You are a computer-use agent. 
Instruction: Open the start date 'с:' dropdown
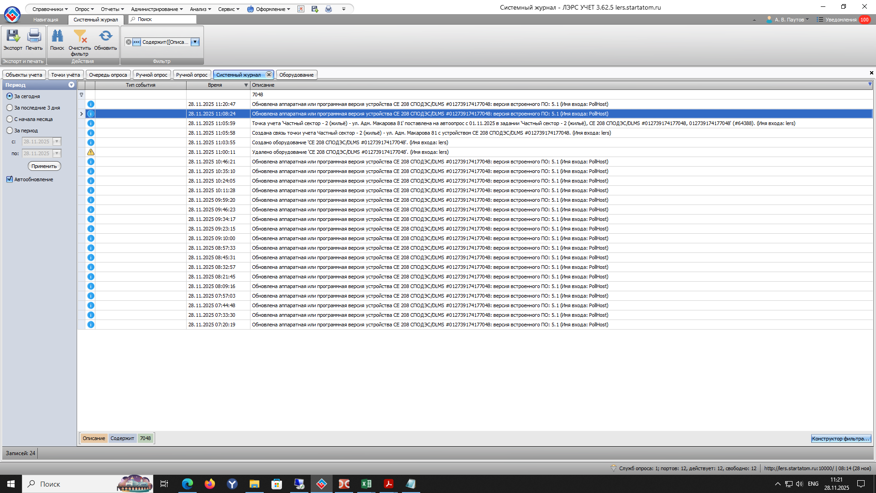(x=57, y=142)
